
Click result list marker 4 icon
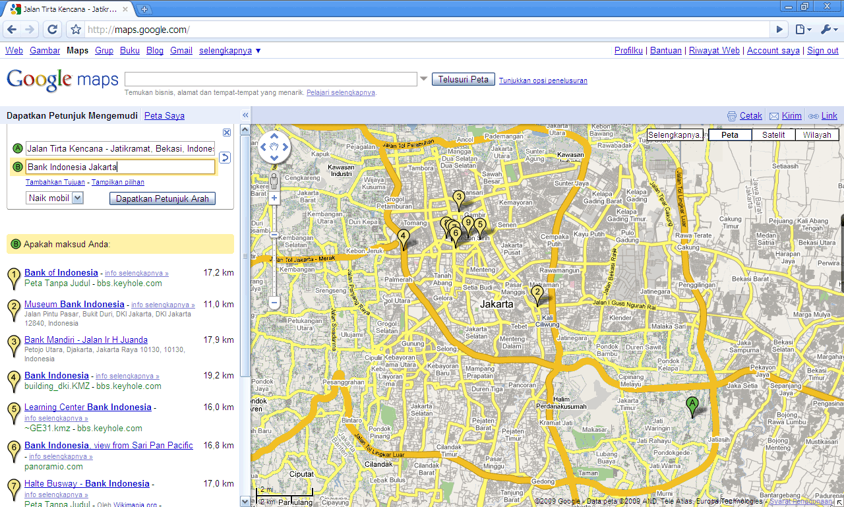point(14,382)
